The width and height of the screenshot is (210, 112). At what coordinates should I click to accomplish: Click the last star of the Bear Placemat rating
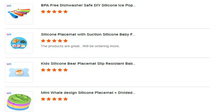click(x=66, y=70)
